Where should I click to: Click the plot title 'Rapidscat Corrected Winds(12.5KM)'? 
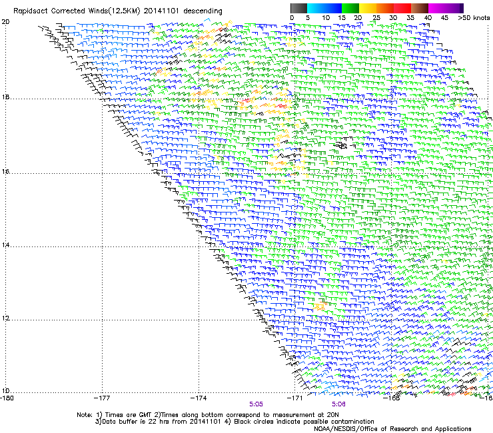coord(77,11)
